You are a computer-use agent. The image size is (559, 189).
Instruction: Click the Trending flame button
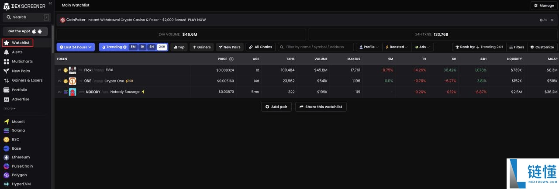(x=114, y=47)
